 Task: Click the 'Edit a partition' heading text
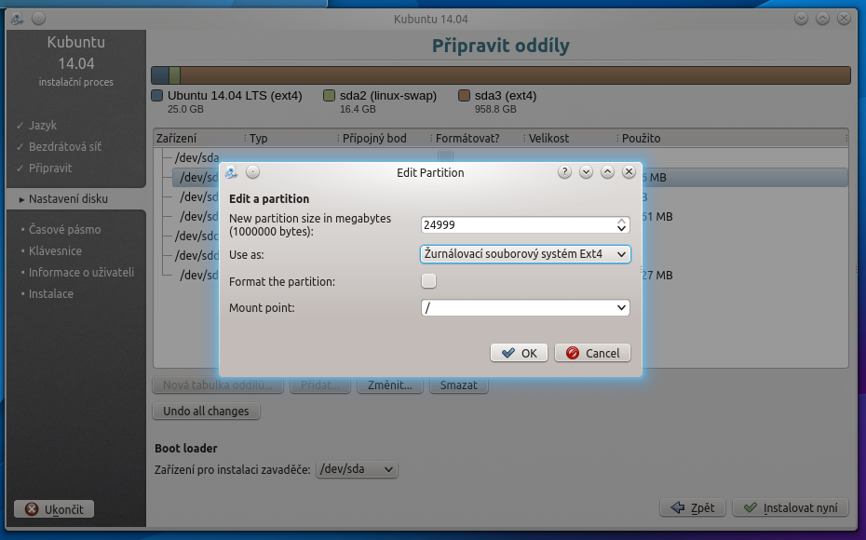click(x=269, y=198)
